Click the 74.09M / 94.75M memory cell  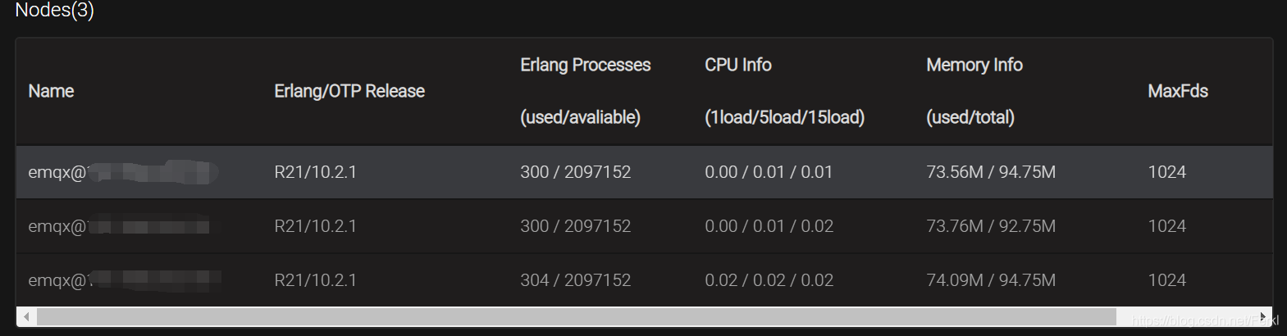coord(991,280)
